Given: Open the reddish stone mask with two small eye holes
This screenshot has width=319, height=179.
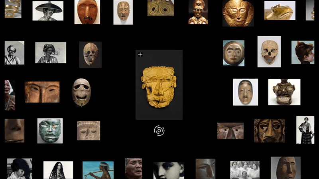Looking at the screenshot, I should pyautogui.click(x=230, y=131).
